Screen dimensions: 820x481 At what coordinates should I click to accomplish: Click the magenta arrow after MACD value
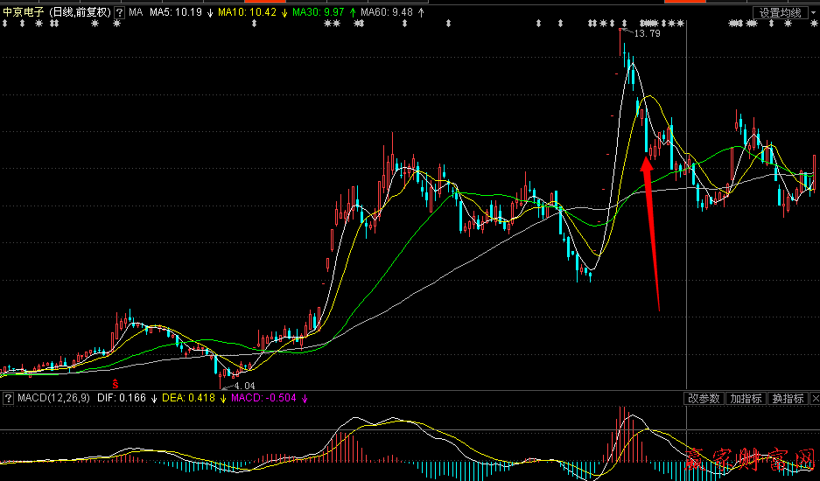tap(305, 399)
